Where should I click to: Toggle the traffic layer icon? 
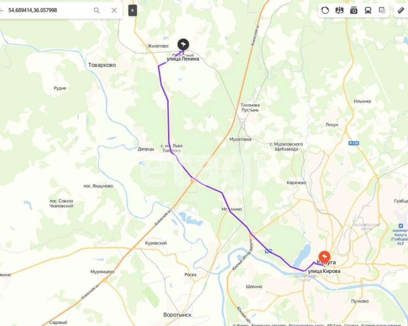(x=325, y=11)
